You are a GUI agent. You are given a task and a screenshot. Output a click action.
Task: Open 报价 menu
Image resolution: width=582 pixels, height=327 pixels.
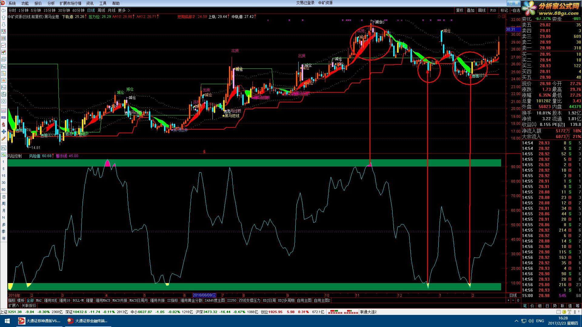[38, 3]
